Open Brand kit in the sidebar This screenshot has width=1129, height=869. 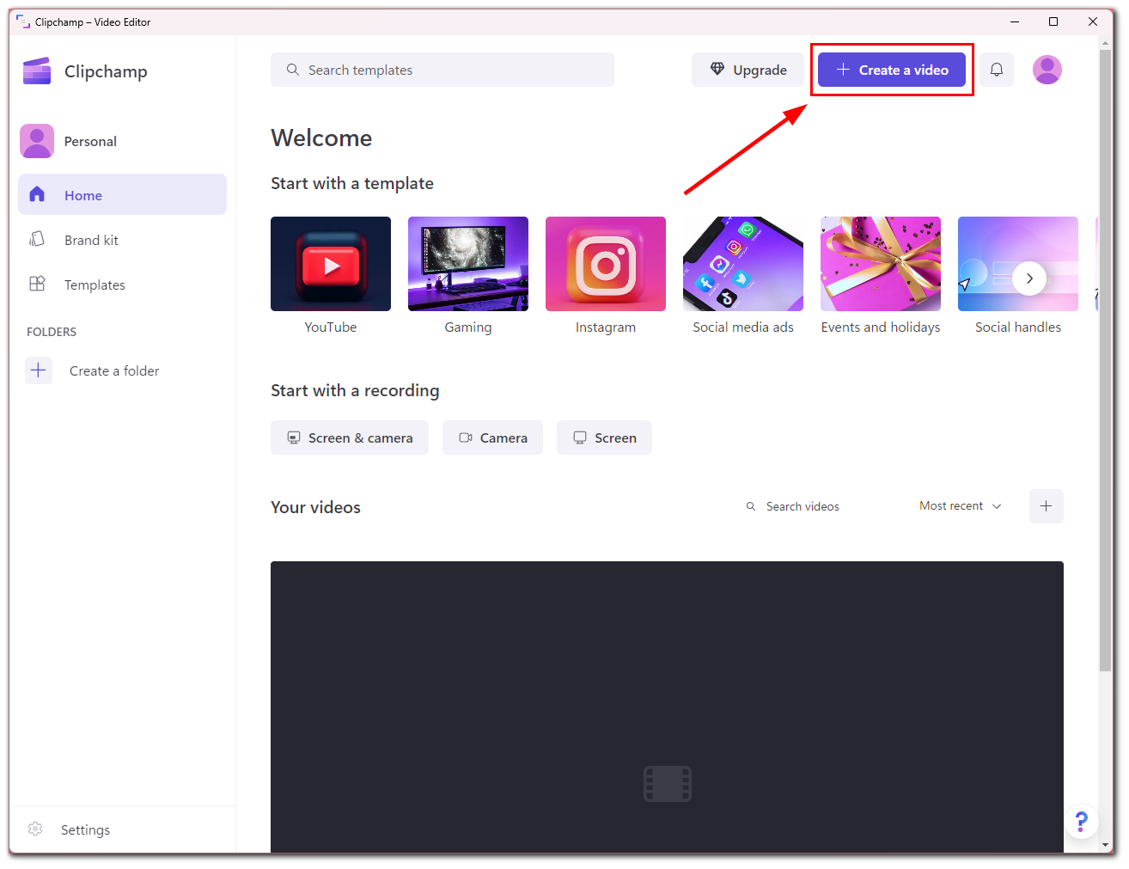(x=122, y=240)
